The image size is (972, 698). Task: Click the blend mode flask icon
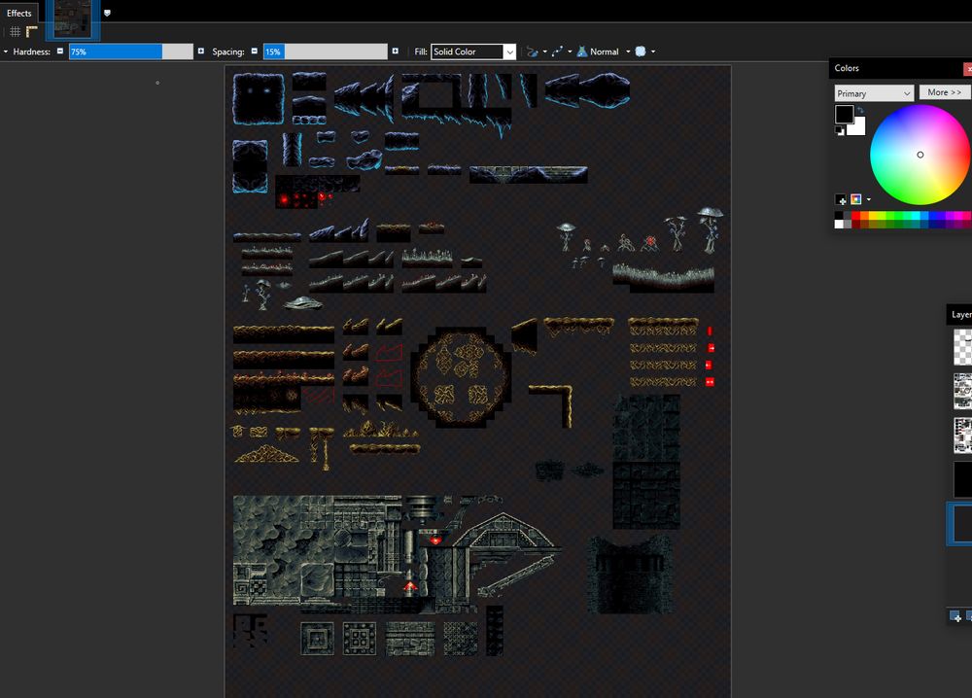pos(581,52)
